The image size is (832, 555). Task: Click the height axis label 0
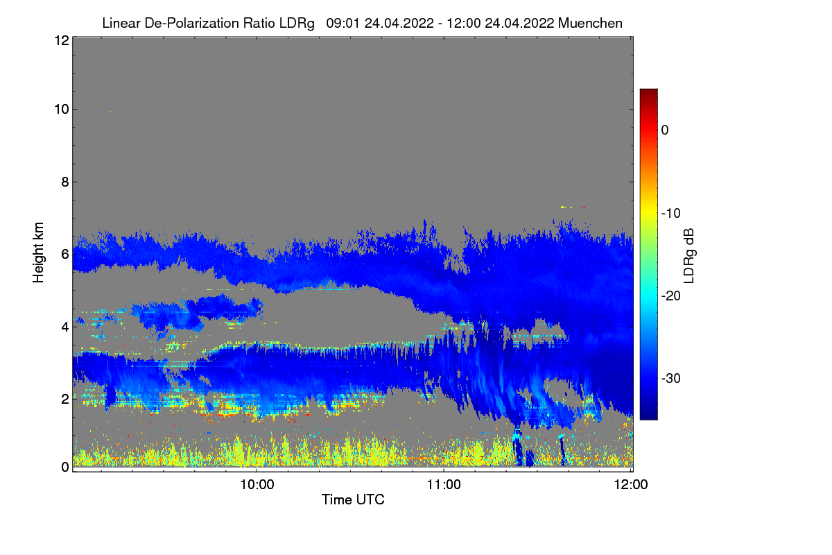pos(64,467)
